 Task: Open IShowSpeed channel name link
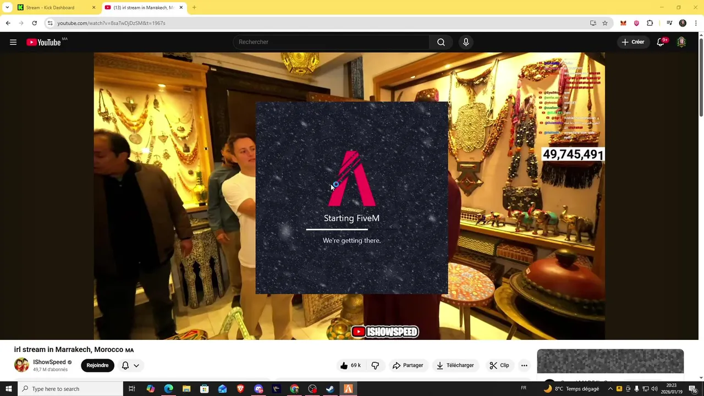pos(49,362)
